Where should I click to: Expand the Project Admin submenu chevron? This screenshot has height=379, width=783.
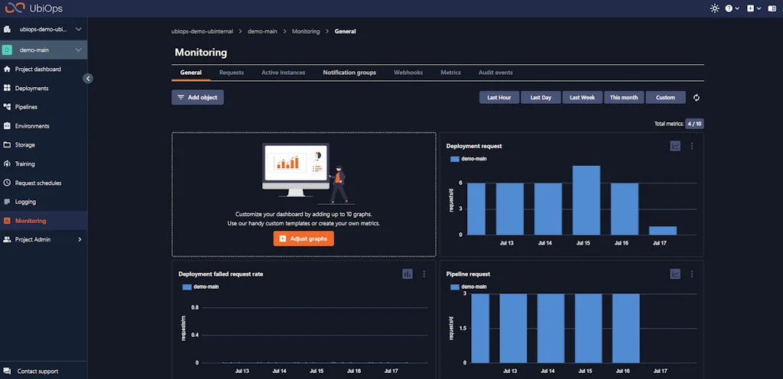(x=80, y=240)
